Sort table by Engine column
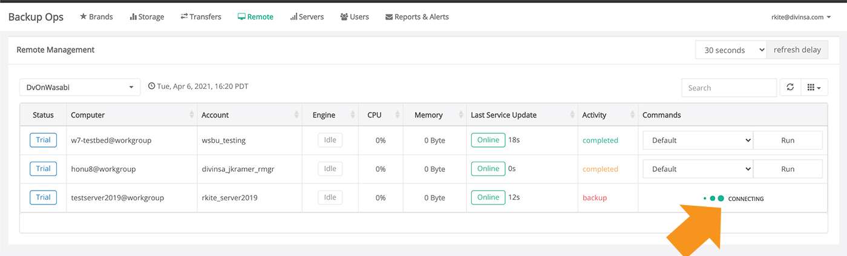This screenshot has height=256, width=847. coord(330,115)
